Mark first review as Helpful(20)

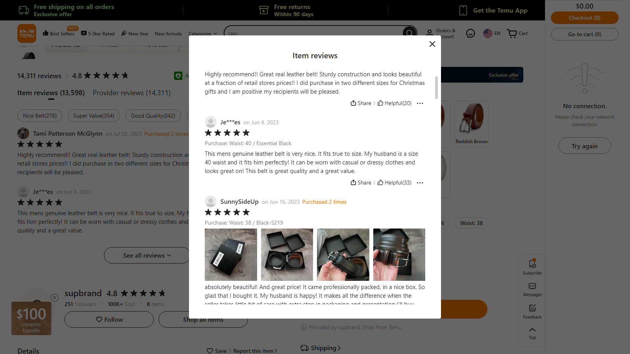(x=395, y=103)
